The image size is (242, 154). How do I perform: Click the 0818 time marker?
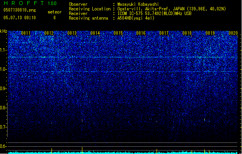(x=187, y=33)
